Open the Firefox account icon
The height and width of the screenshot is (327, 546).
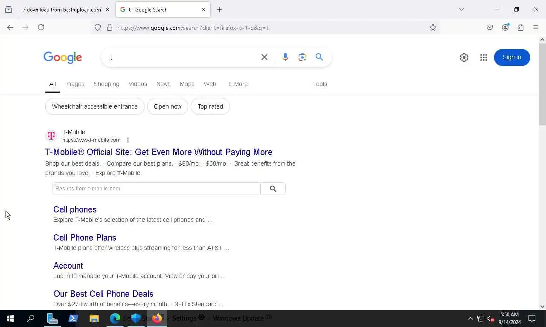(x=505, y=28)
